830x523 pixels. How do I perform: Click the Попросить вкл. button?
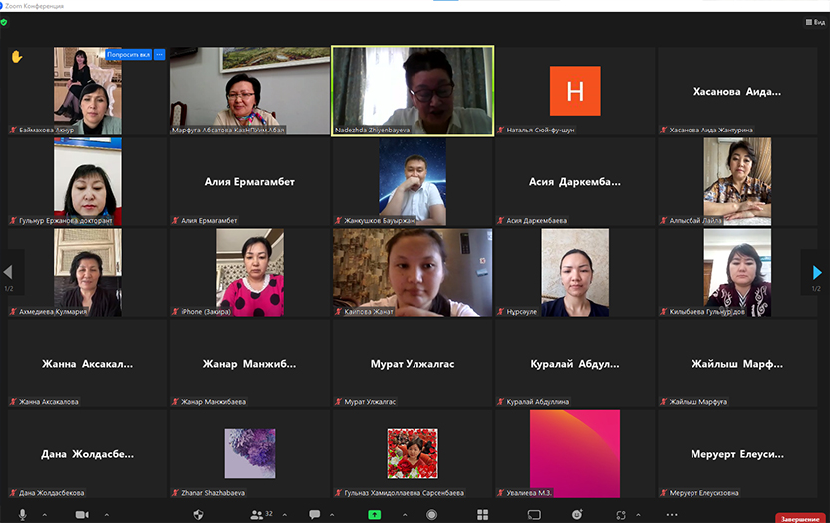[x=128, y=55]
